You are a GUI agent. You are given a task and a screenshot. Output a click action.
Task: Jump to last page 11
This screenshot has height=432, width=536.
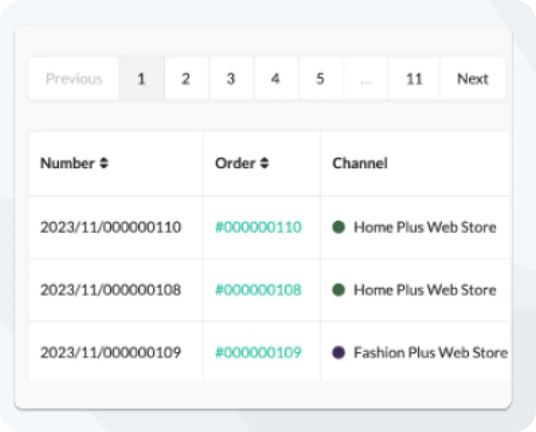coord(414,79)
